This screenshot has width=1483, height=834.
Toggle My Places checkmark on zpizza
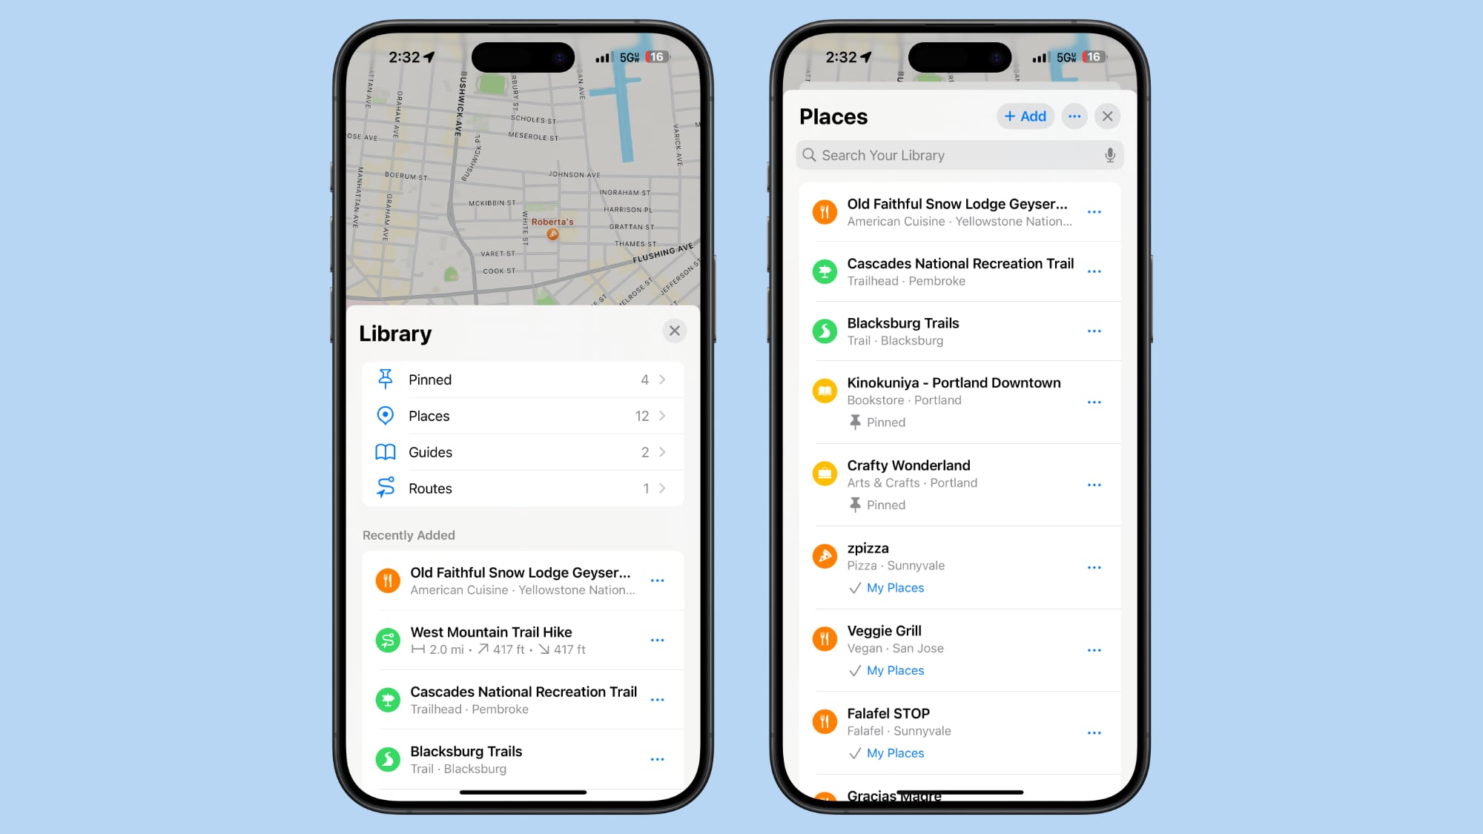(x=853, y=588)
